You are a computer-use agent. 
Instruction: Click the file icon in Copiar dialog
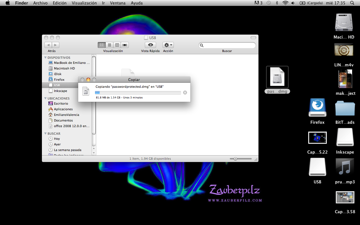86,91
